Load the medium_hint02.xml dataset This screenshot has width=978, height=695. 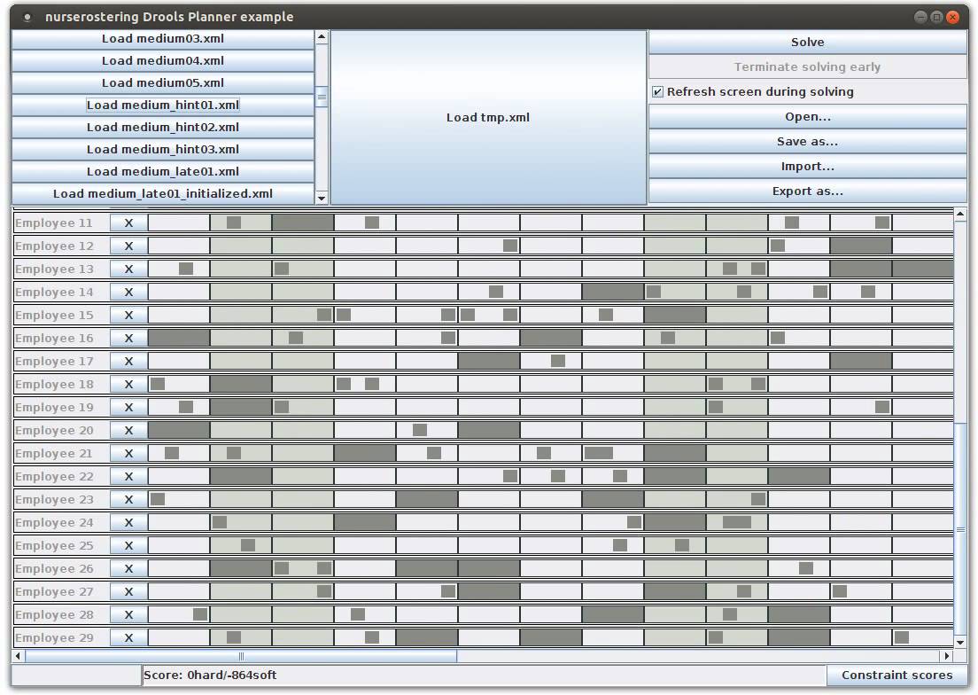[x=163, y=128]
